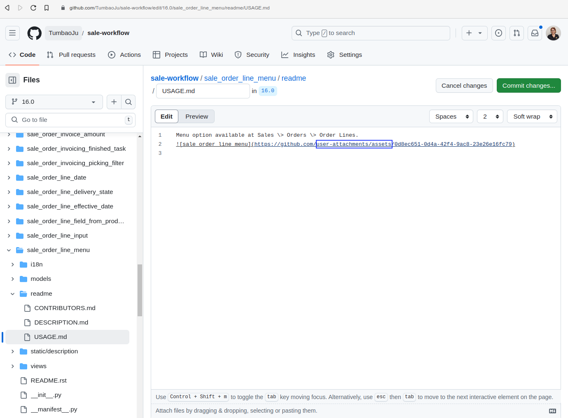Click the Commit changes button
The width and height of the screenshot is (568, 418).
[x=528, y=86]
